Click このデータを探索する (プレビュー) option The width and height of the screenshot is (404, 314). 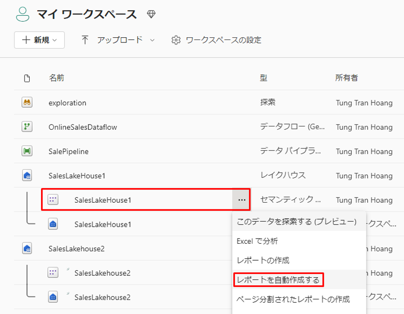click(296, 222)
